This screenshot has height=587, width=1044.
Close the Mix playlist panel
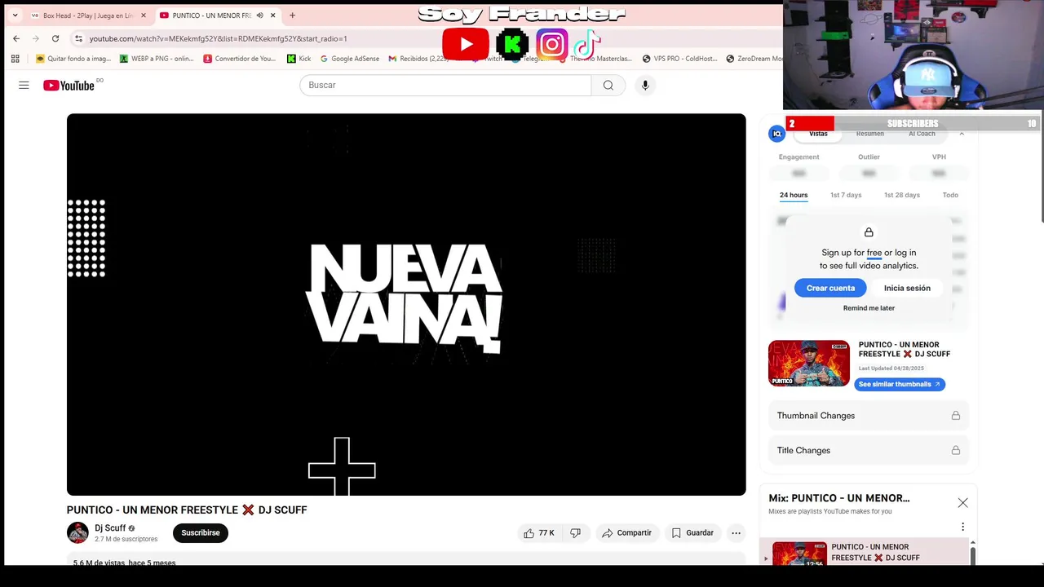click(x=962, y=503)
